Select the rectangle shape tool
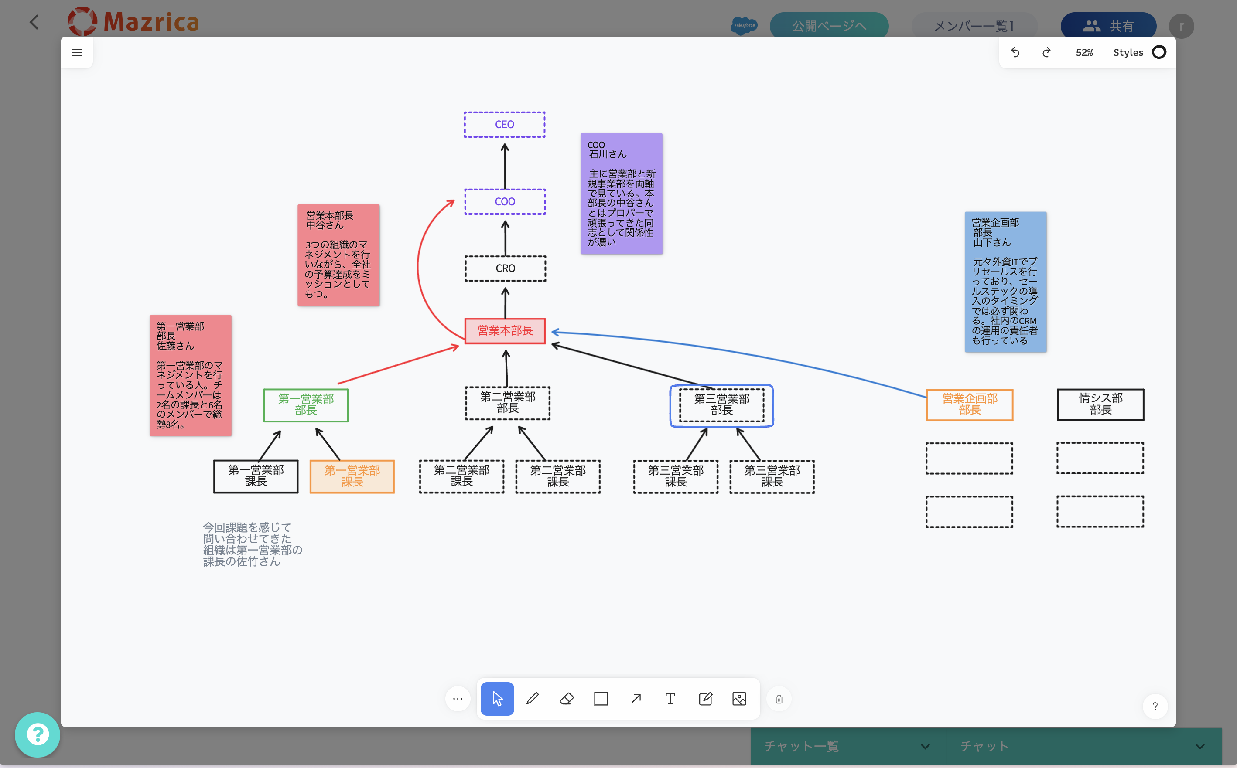The width and height of the screenshot is (1237, 768). [600, 699]
